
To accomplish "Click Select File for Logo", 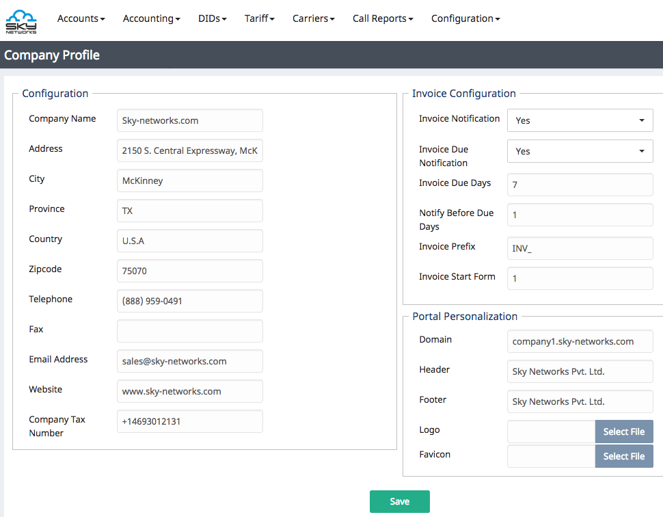I will click(623, 432).
